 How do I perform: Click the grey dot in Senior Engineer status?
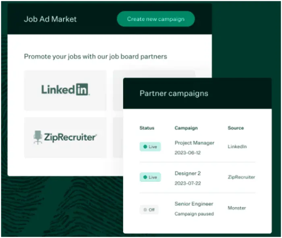click(145, 210)
